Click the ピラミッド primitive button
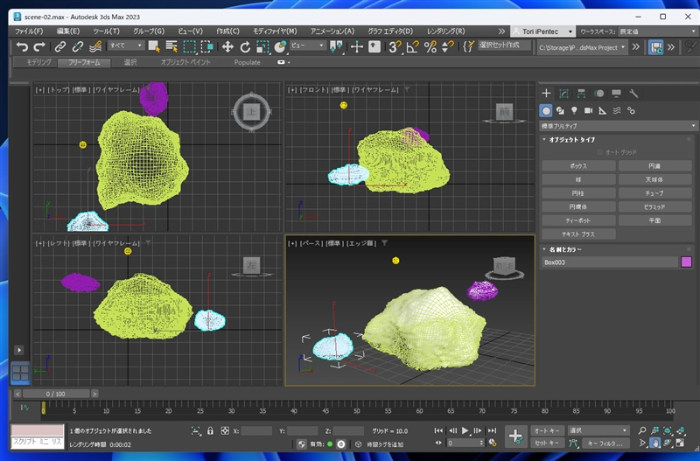 pos(654,207)
